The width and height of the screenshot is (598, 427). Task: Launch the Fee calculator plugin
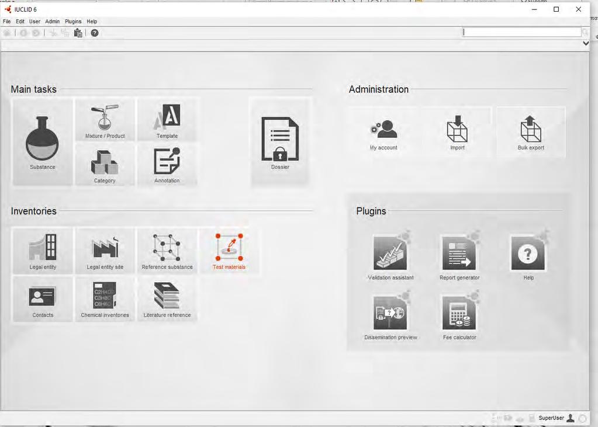point(459,315)
